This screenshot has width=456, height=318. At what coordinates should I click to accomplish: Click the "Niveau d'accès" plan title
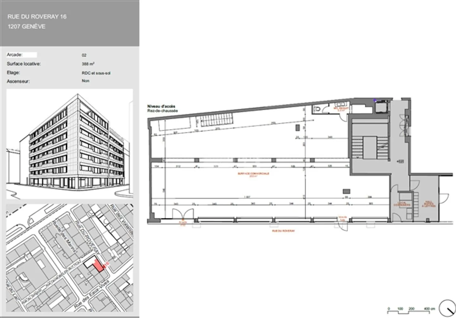click(x=161, y=106)
